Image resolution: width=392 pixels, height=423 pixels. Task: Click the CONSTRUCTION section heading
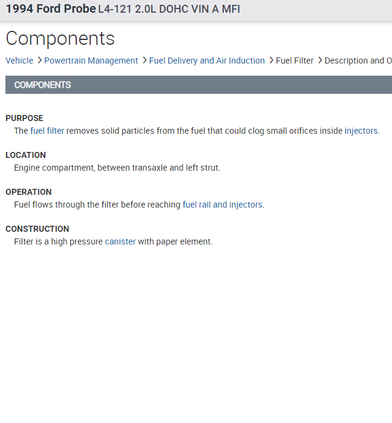pos(38,229)
